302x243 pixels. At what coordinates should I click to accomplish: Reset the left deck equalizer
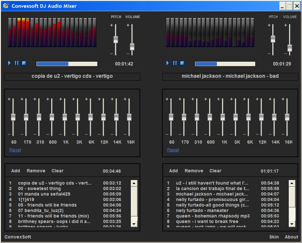click(x=15, y=150)
